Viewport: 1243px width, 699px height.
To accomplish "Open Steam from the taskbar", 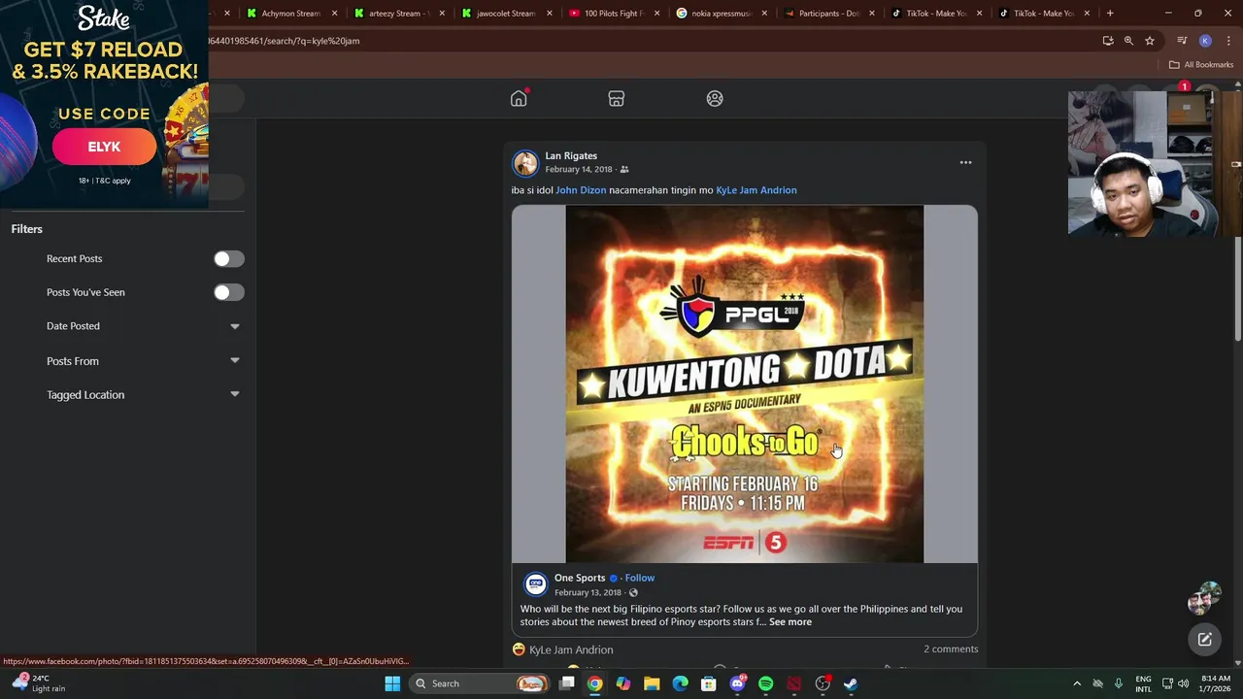I will click(x=851, y=683).
